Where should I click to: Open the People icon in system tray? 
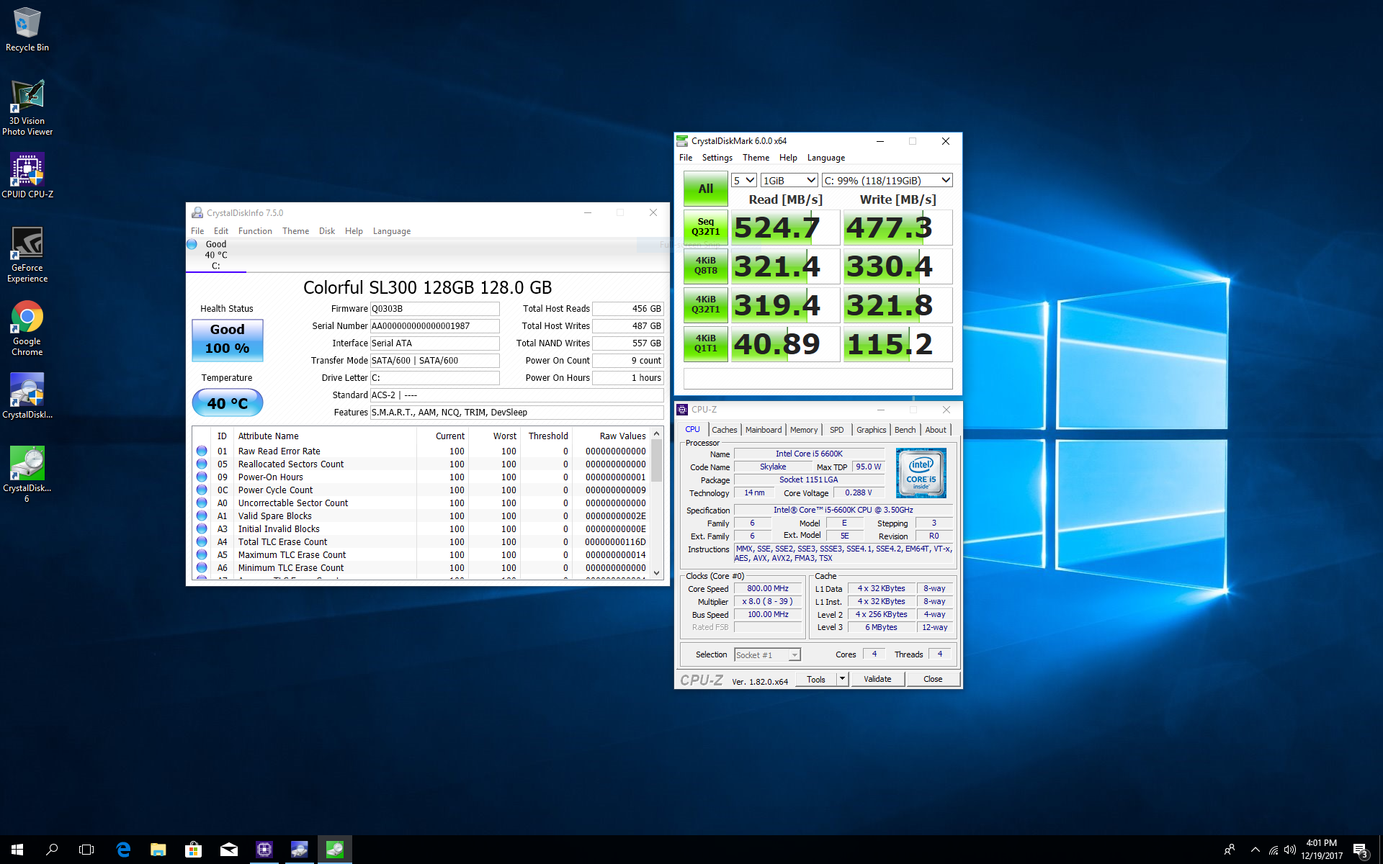pos(1229,850)
